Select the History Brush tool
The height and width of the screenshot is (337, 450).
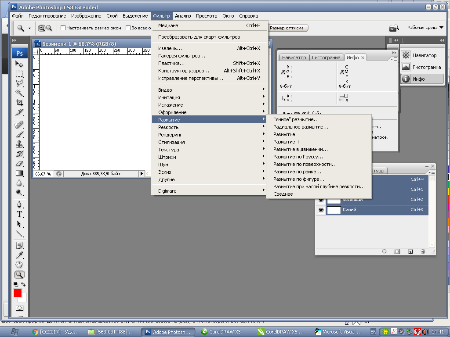tap(19, 154)
